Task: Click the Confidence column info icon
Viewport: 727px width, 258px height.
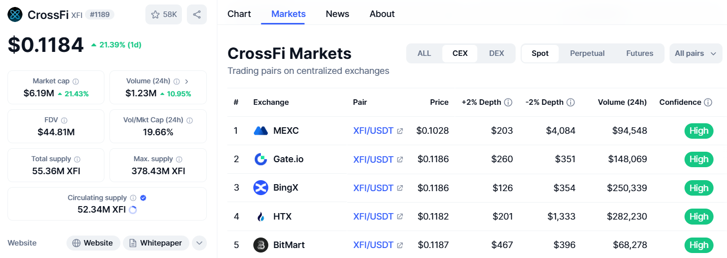Action: (x=708, y=102)
